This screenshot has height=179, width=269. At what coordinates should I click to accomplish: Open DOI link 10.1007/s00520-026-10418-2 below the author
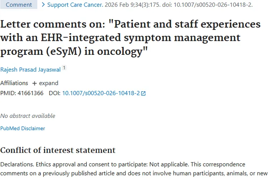pos(101,93)
